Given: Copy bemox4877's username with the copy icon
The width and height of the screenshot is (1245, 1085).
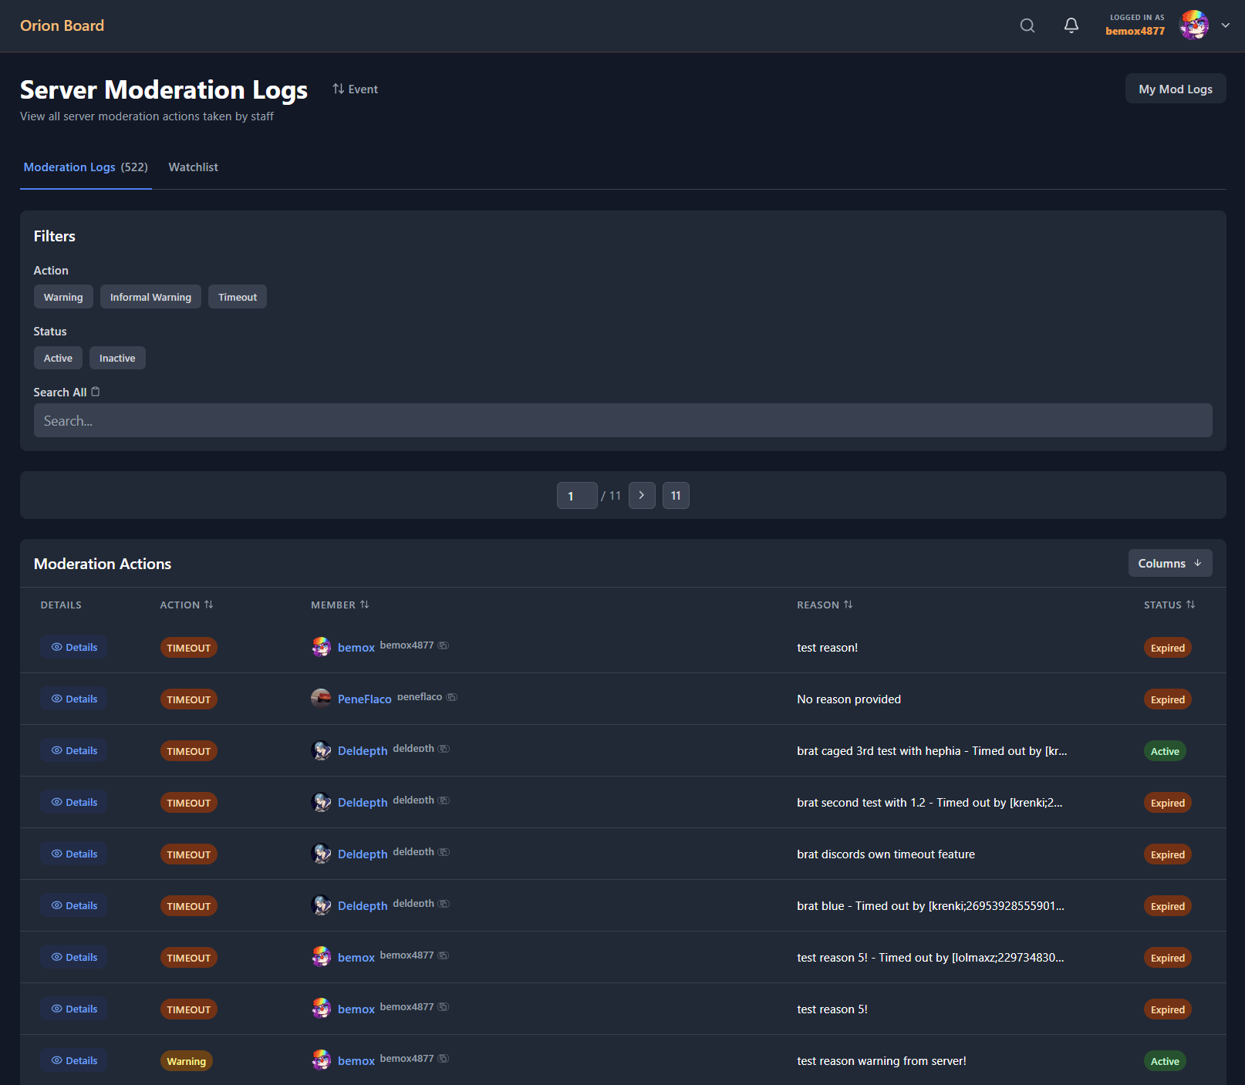Looking at the screenshot, I should pyautogui.click(x=444, y=645).
